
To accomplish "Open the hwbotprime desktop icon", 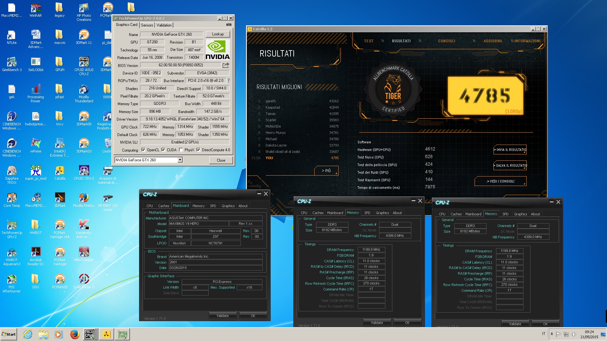I will [36, 119].
